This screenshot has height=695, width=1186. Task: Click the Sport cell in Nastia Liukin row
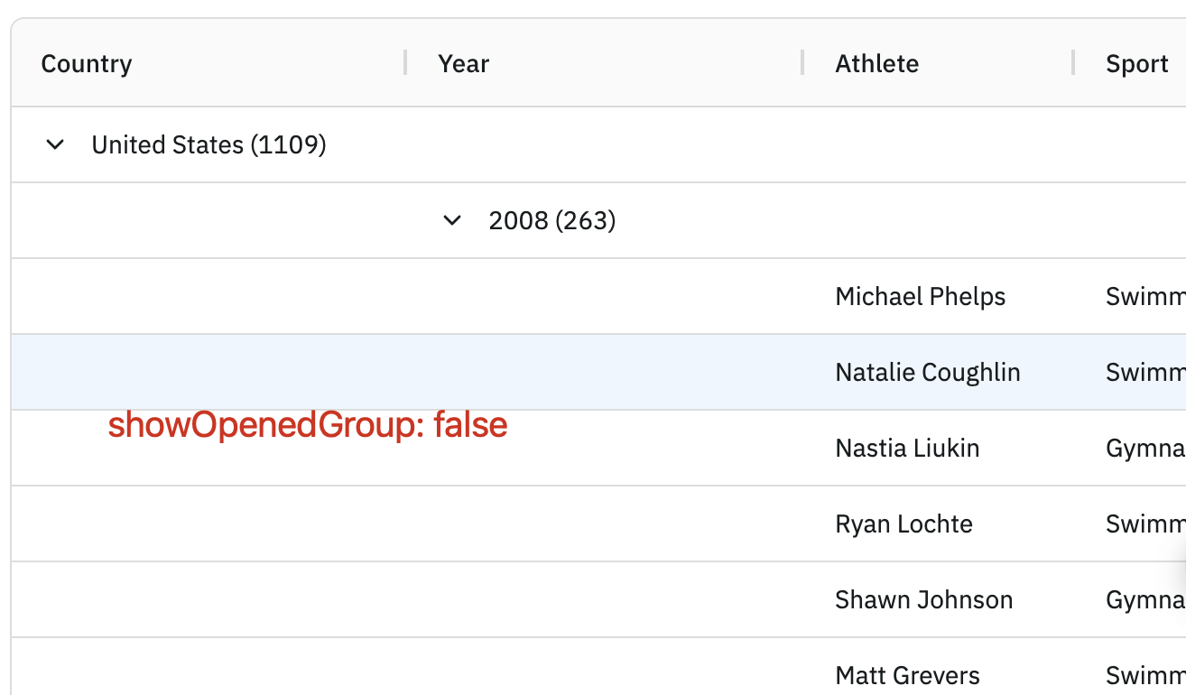click(1130, 449)
